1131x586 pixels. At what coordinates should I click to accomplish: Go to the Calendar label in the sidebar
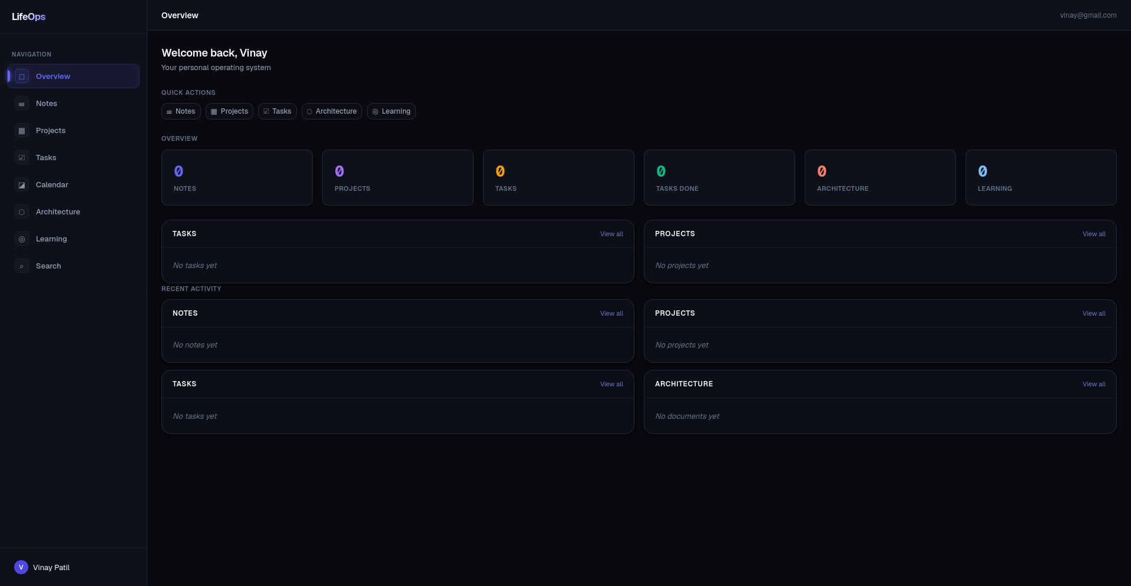pyautogui.click(x=52, y=185)
